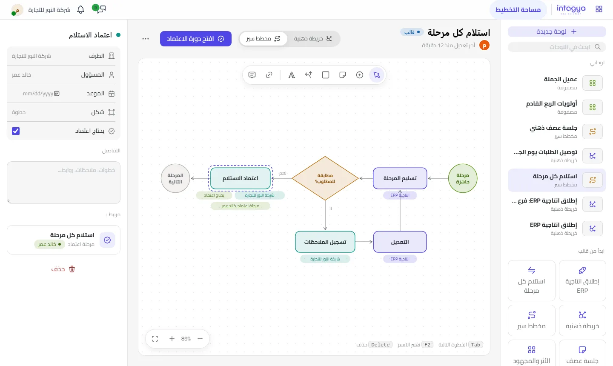The height and width of the screenshot is (366, 613).
Task: Click the ابحث في اللوحات search field
Action: 557,47
